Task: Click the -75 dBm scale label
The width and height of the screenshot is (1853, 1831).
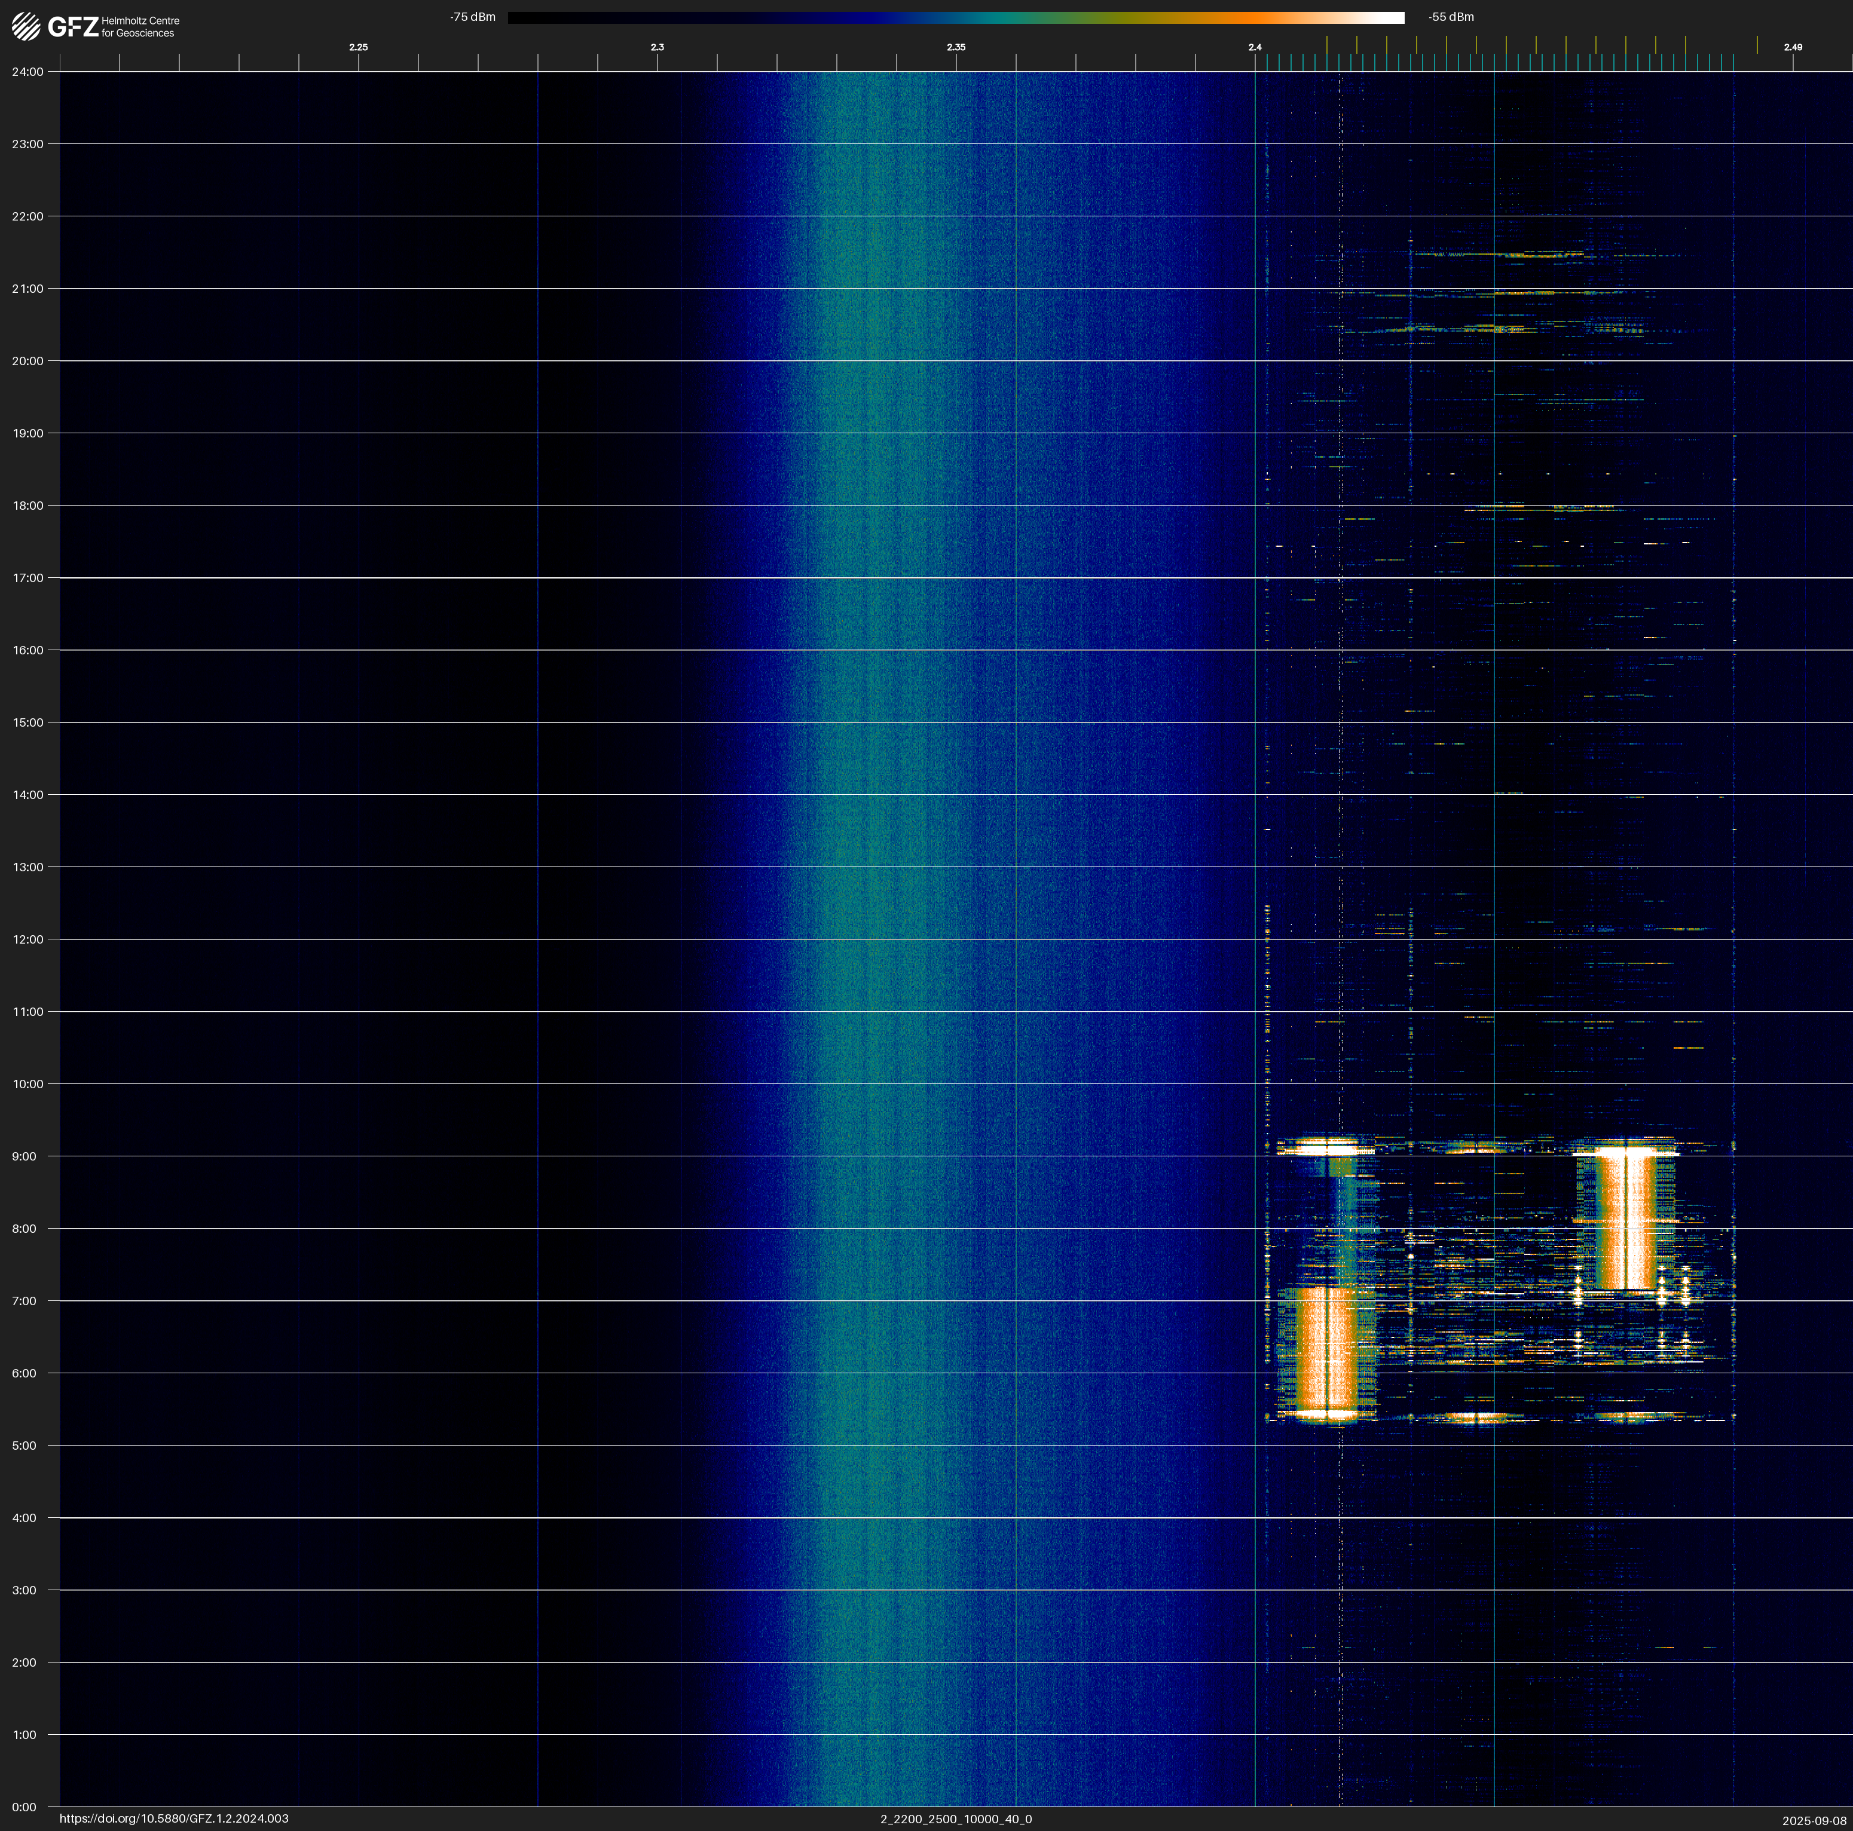Action: pyautogui.click(x=473, y=17)
